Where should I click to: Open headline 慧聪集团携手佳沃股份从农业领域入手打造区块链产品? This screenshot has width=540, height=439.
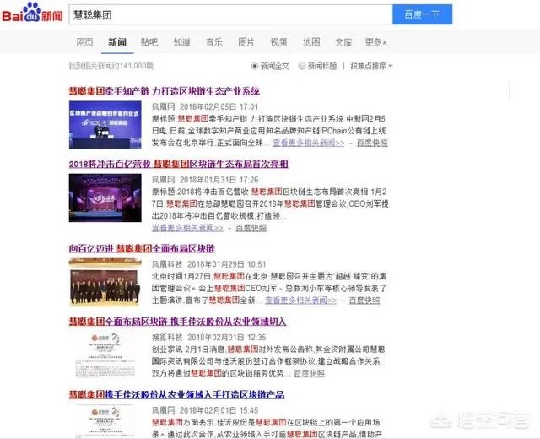tap(176, 394)
